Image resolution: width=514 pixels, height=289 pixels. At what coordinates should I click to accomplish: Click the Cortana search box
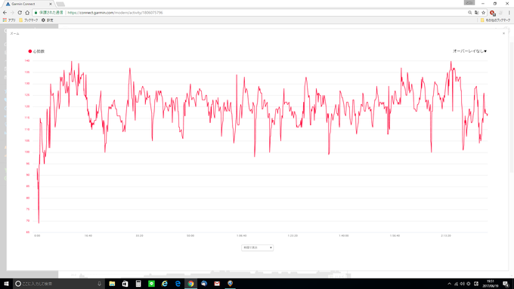(59, 284)
